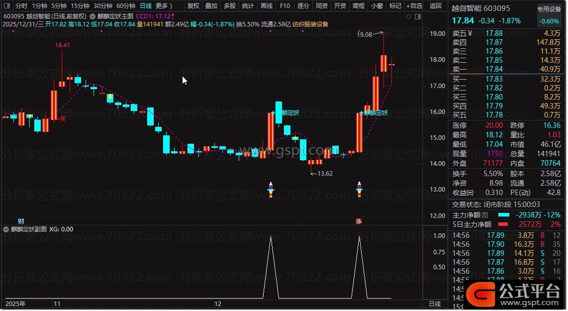This screenshot has height=311, width=568.
Task: Click the diamond marker icon in the chart header
Action: tap(408, 16)
